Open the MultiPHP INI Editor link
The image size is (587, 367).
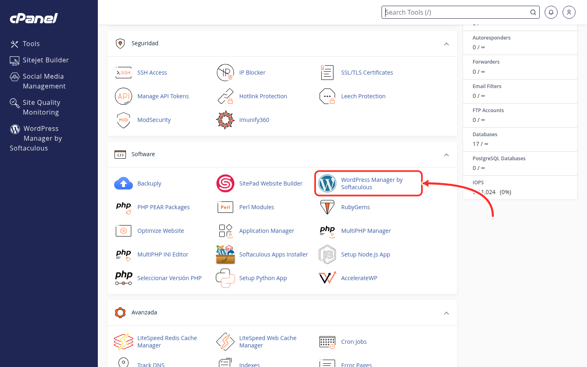click(163, 254)
